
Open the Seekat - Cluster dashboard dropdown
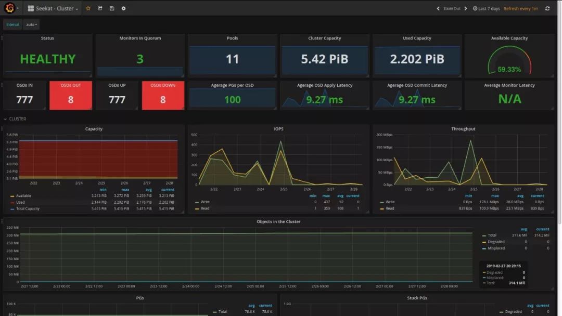53,8
